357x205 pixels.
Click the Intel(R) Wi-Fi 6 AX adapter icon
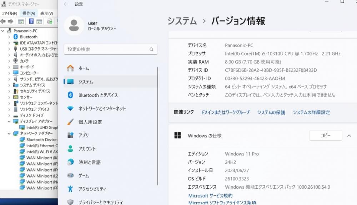[x=22, y=151]
